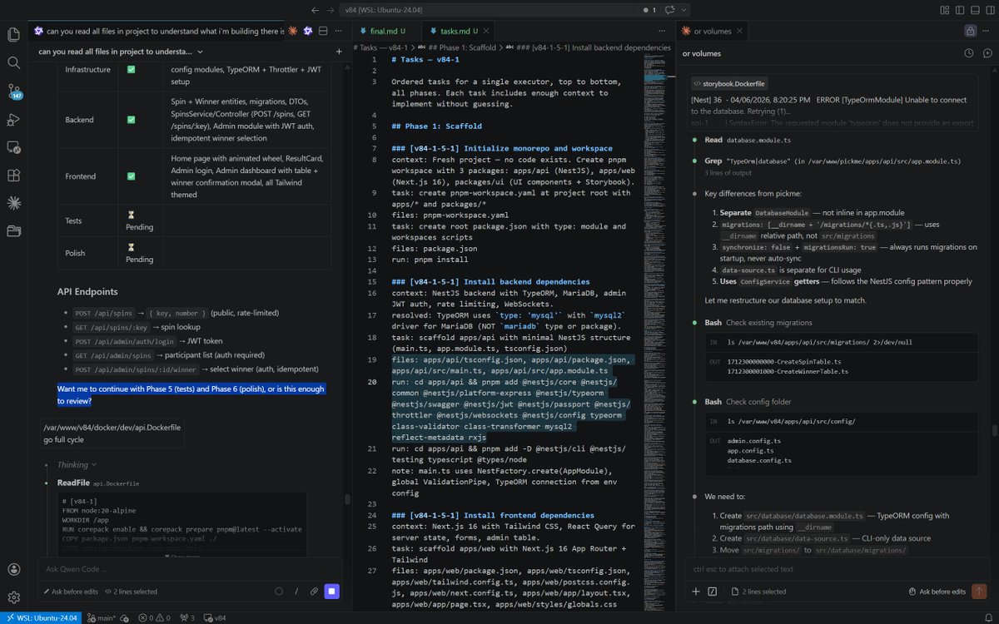Viewport: 999px width, 624px height.
Task: Open the Search panel in the activity bar
Action: pyautogui.click(x=12, y=63)
